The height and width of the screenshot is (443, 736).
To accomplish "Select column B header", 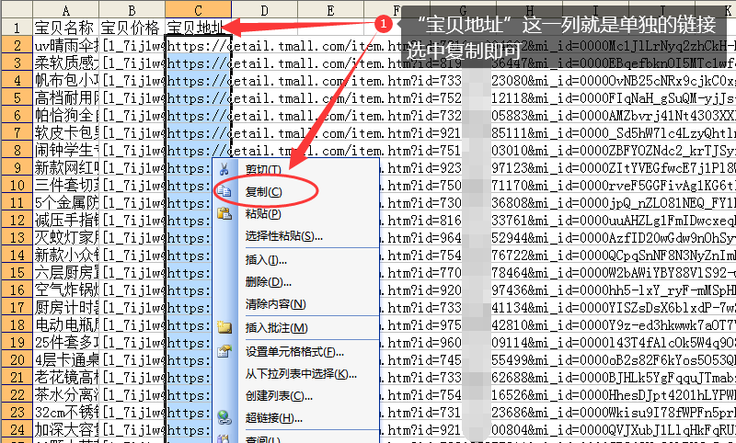I will [x=132, y=8].
